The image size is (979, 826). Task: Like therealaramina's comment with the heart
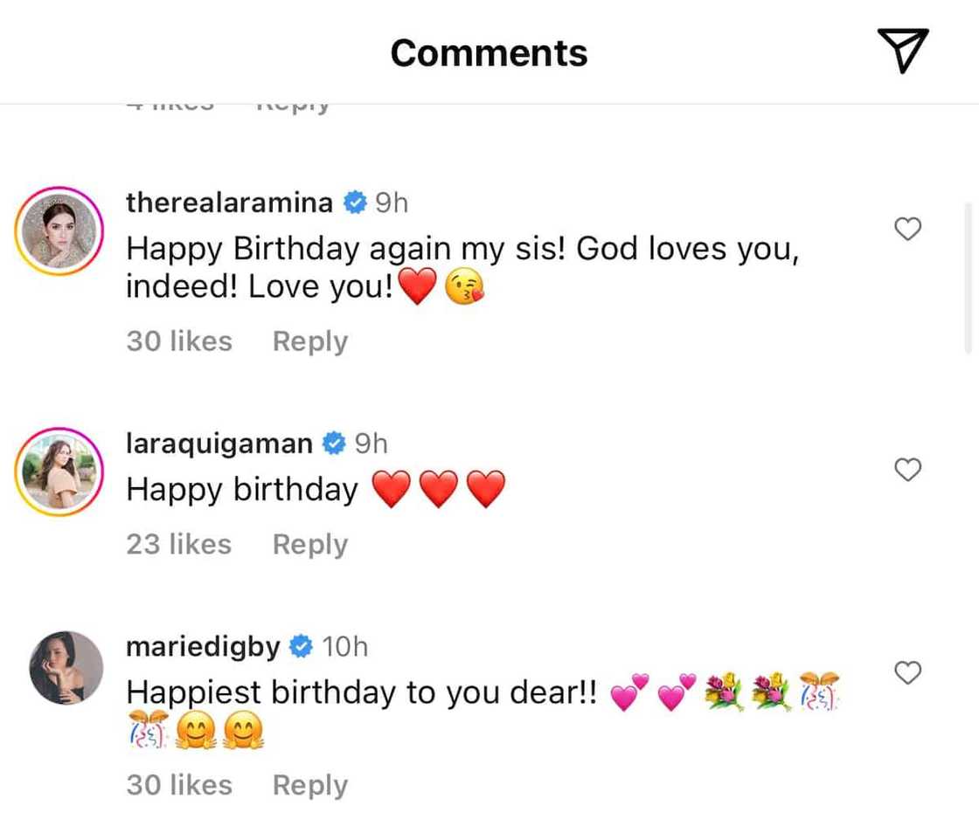[909, 230]
